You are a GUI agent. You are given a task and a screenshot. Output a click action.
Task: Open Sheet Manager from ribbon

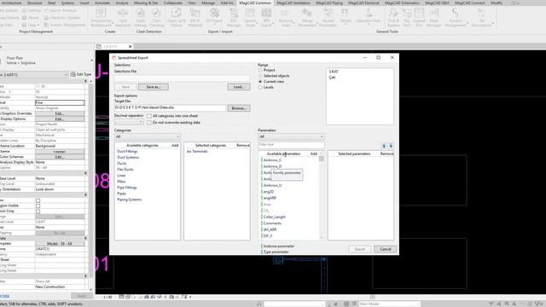pyautogui.click(x=434, y=17)
